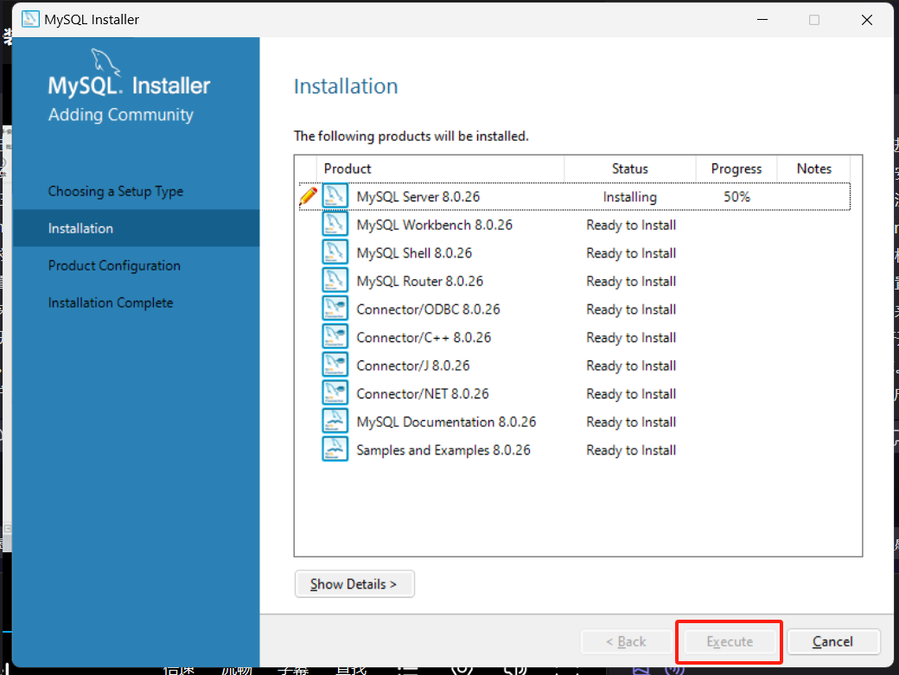
Task: Select the MySQL Documentation 8.0.26 row name
Action: coord(446,422)
